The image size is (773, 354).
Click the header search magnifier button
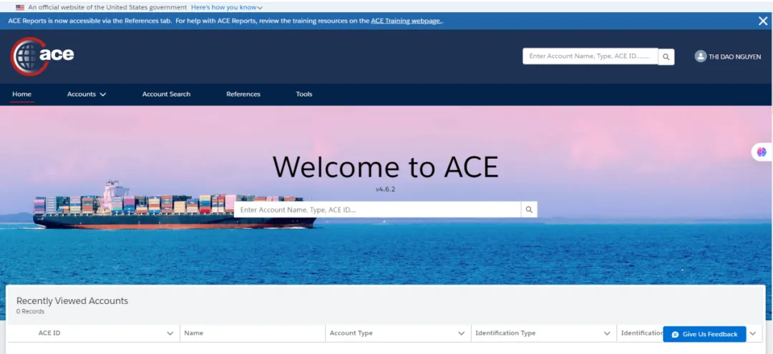666,56
